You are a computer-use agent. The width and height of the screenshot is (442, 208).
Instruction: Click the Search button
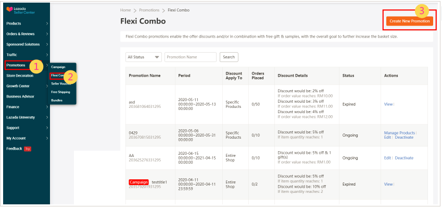pyautogui.click(x=229, y=57)
